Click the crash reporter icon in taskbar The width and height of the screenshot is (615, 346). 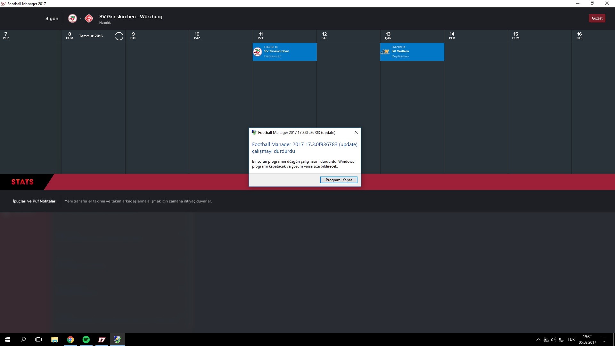point(118,340)
